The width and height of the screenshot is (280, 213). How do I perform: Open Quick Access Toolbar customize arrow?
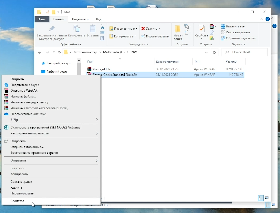click(x=58, y=12)
